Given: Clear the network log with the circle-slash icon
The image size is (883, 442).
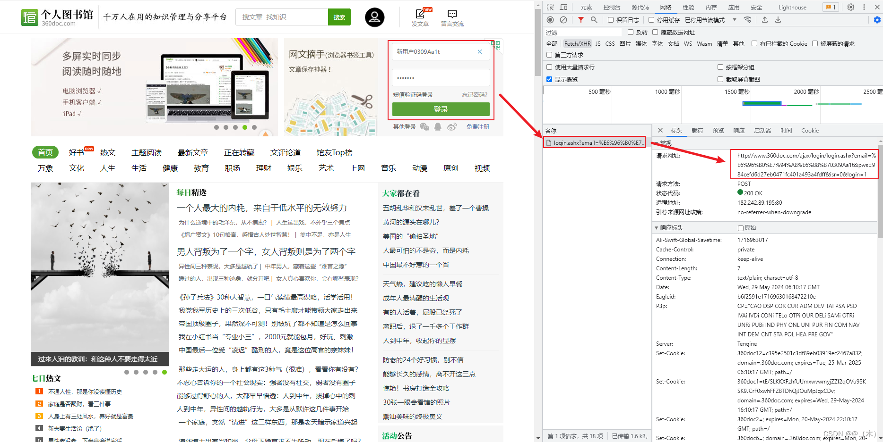Looking at the screenshot, I should 563,20.
